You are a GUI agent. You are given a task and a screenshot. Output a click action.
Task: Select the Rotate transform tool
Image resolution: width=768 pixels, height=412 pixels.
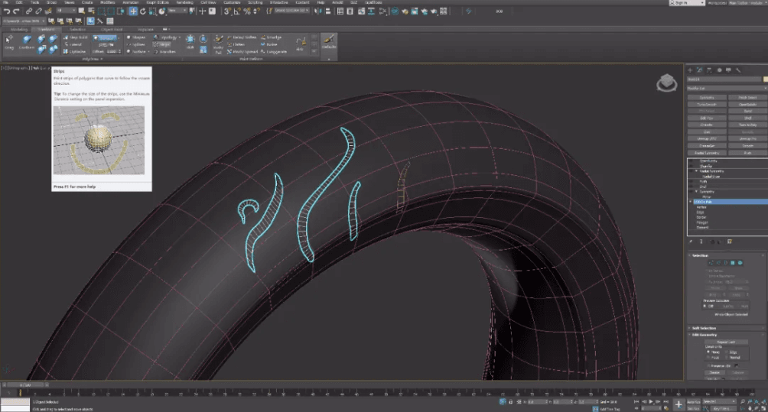(145, 11)
